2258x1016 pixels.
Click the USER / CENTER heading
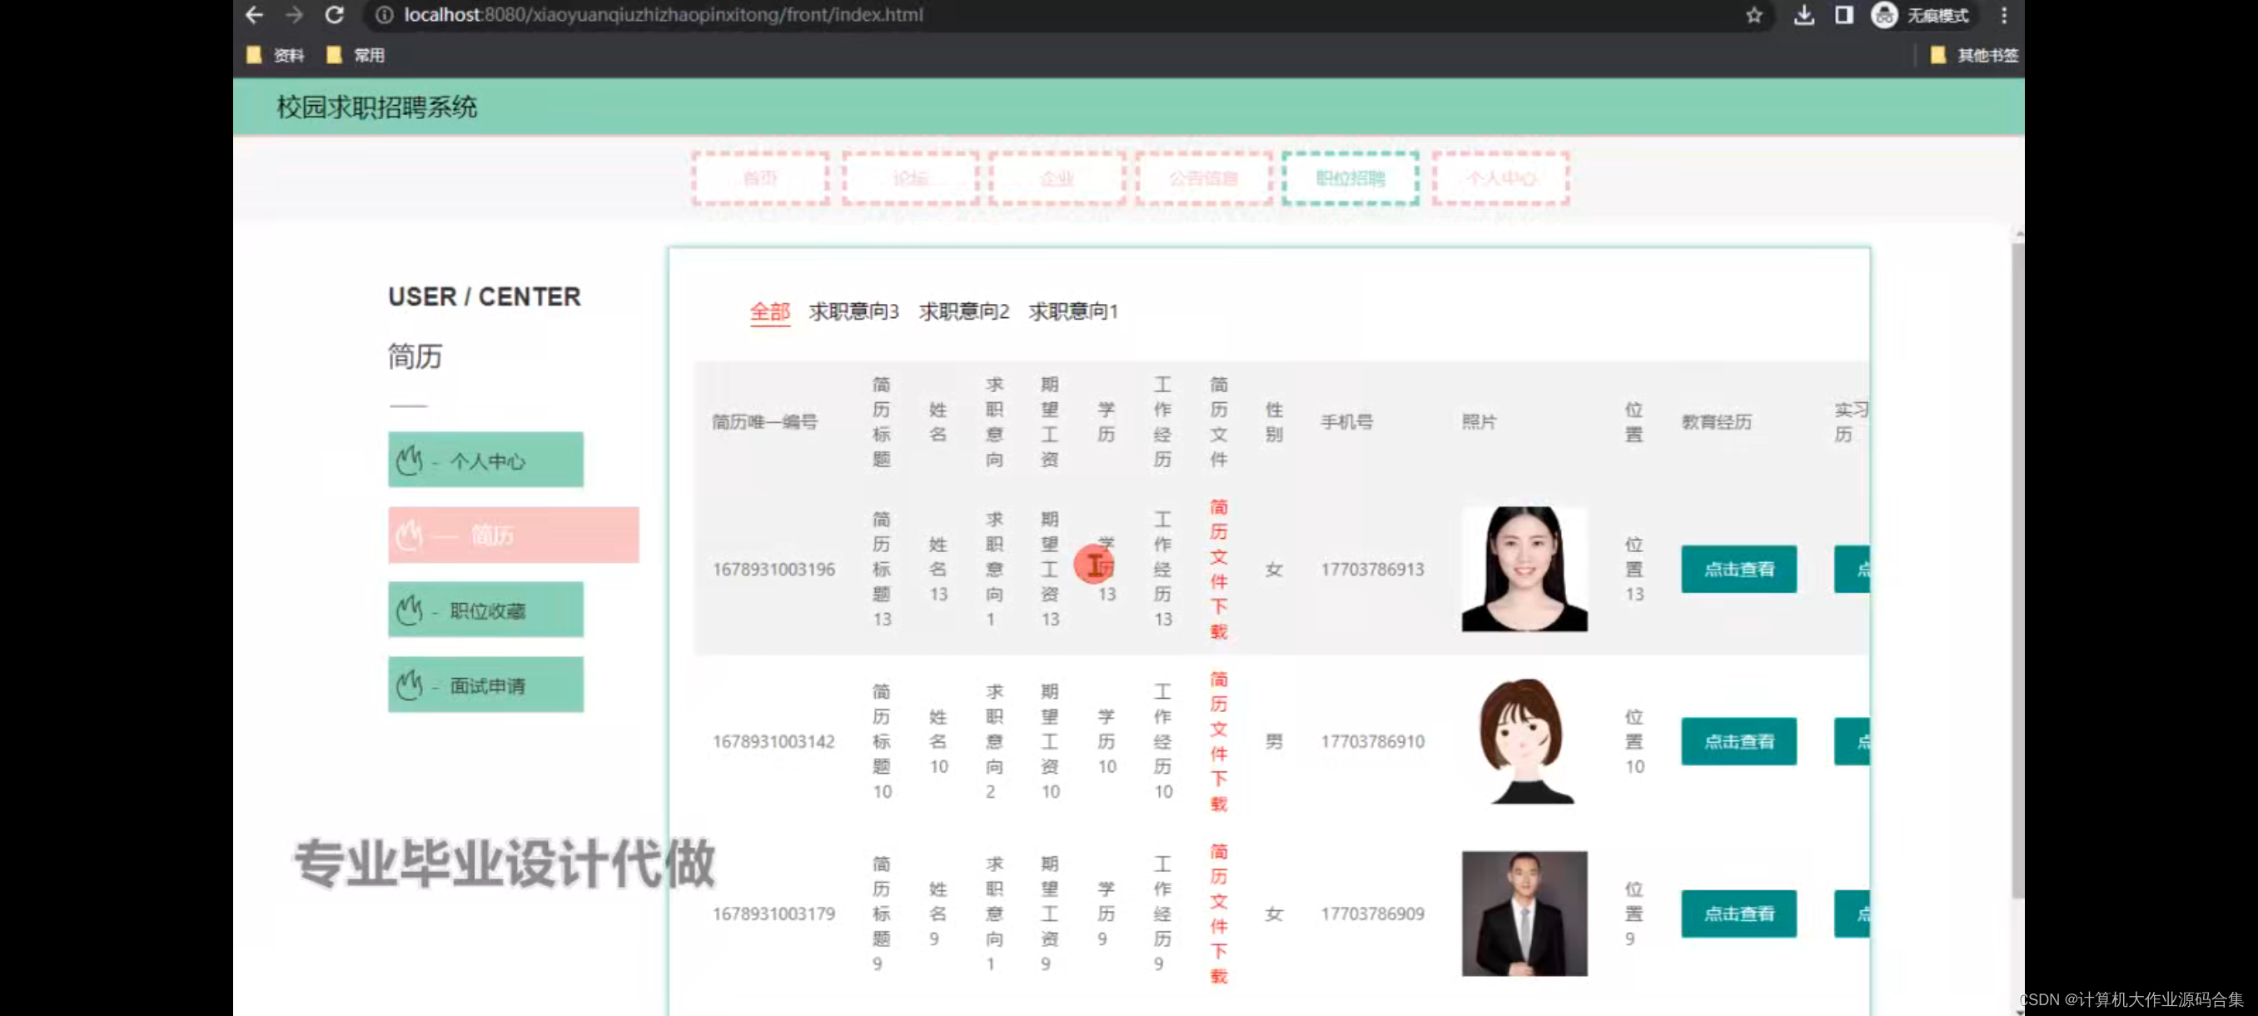(x=485, y=297)
